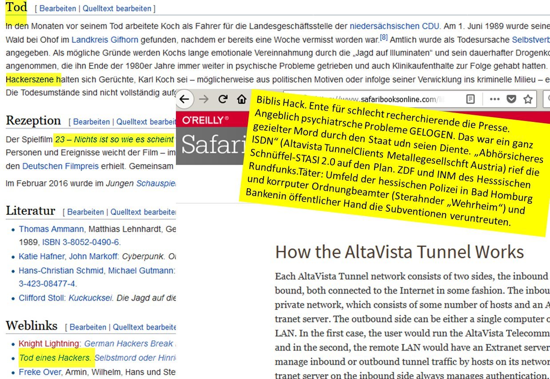Bookmark this page with star icon

tap(528, 99)
